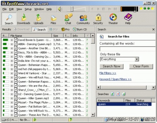Click the Bitzi lookup button
The height and width of the screenshot is (123, 157).
click(53, 30)
